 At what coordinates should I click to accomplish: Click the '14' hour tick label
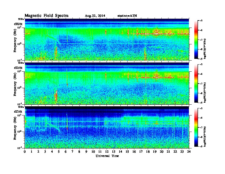coord(120,152)
